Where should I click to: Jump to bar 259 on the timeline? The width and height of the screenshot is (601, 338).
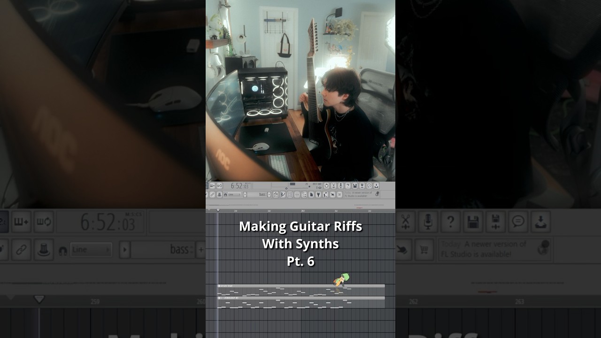[x=236, y=211]
